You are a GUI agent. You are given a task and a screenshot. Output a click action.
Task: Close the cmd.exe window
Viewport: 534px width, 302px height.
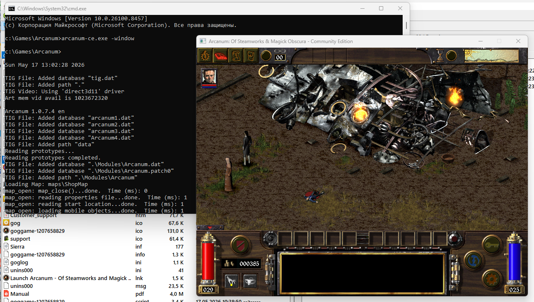point(400,9)
